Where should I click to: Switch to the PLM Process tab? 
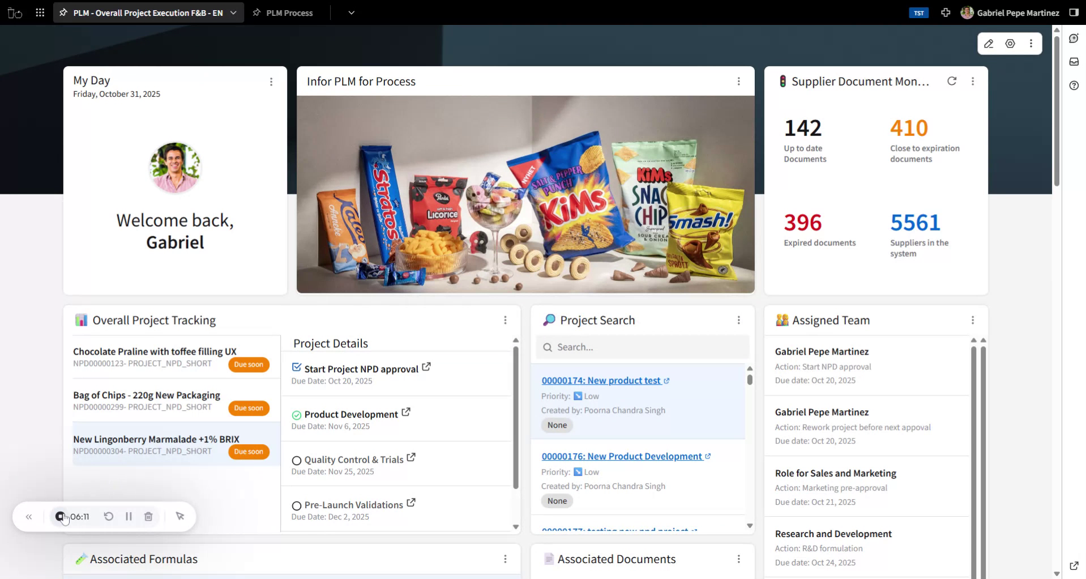coord(289,12)
